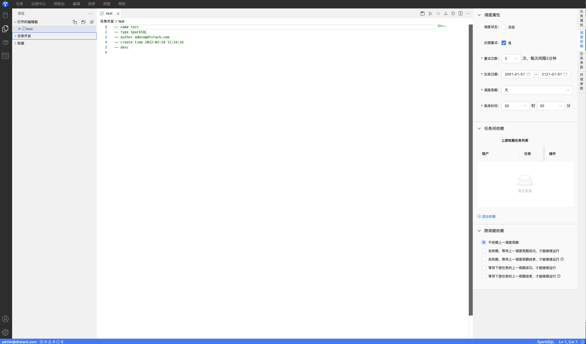Click the notification bell in status bar

coord(582,342)
